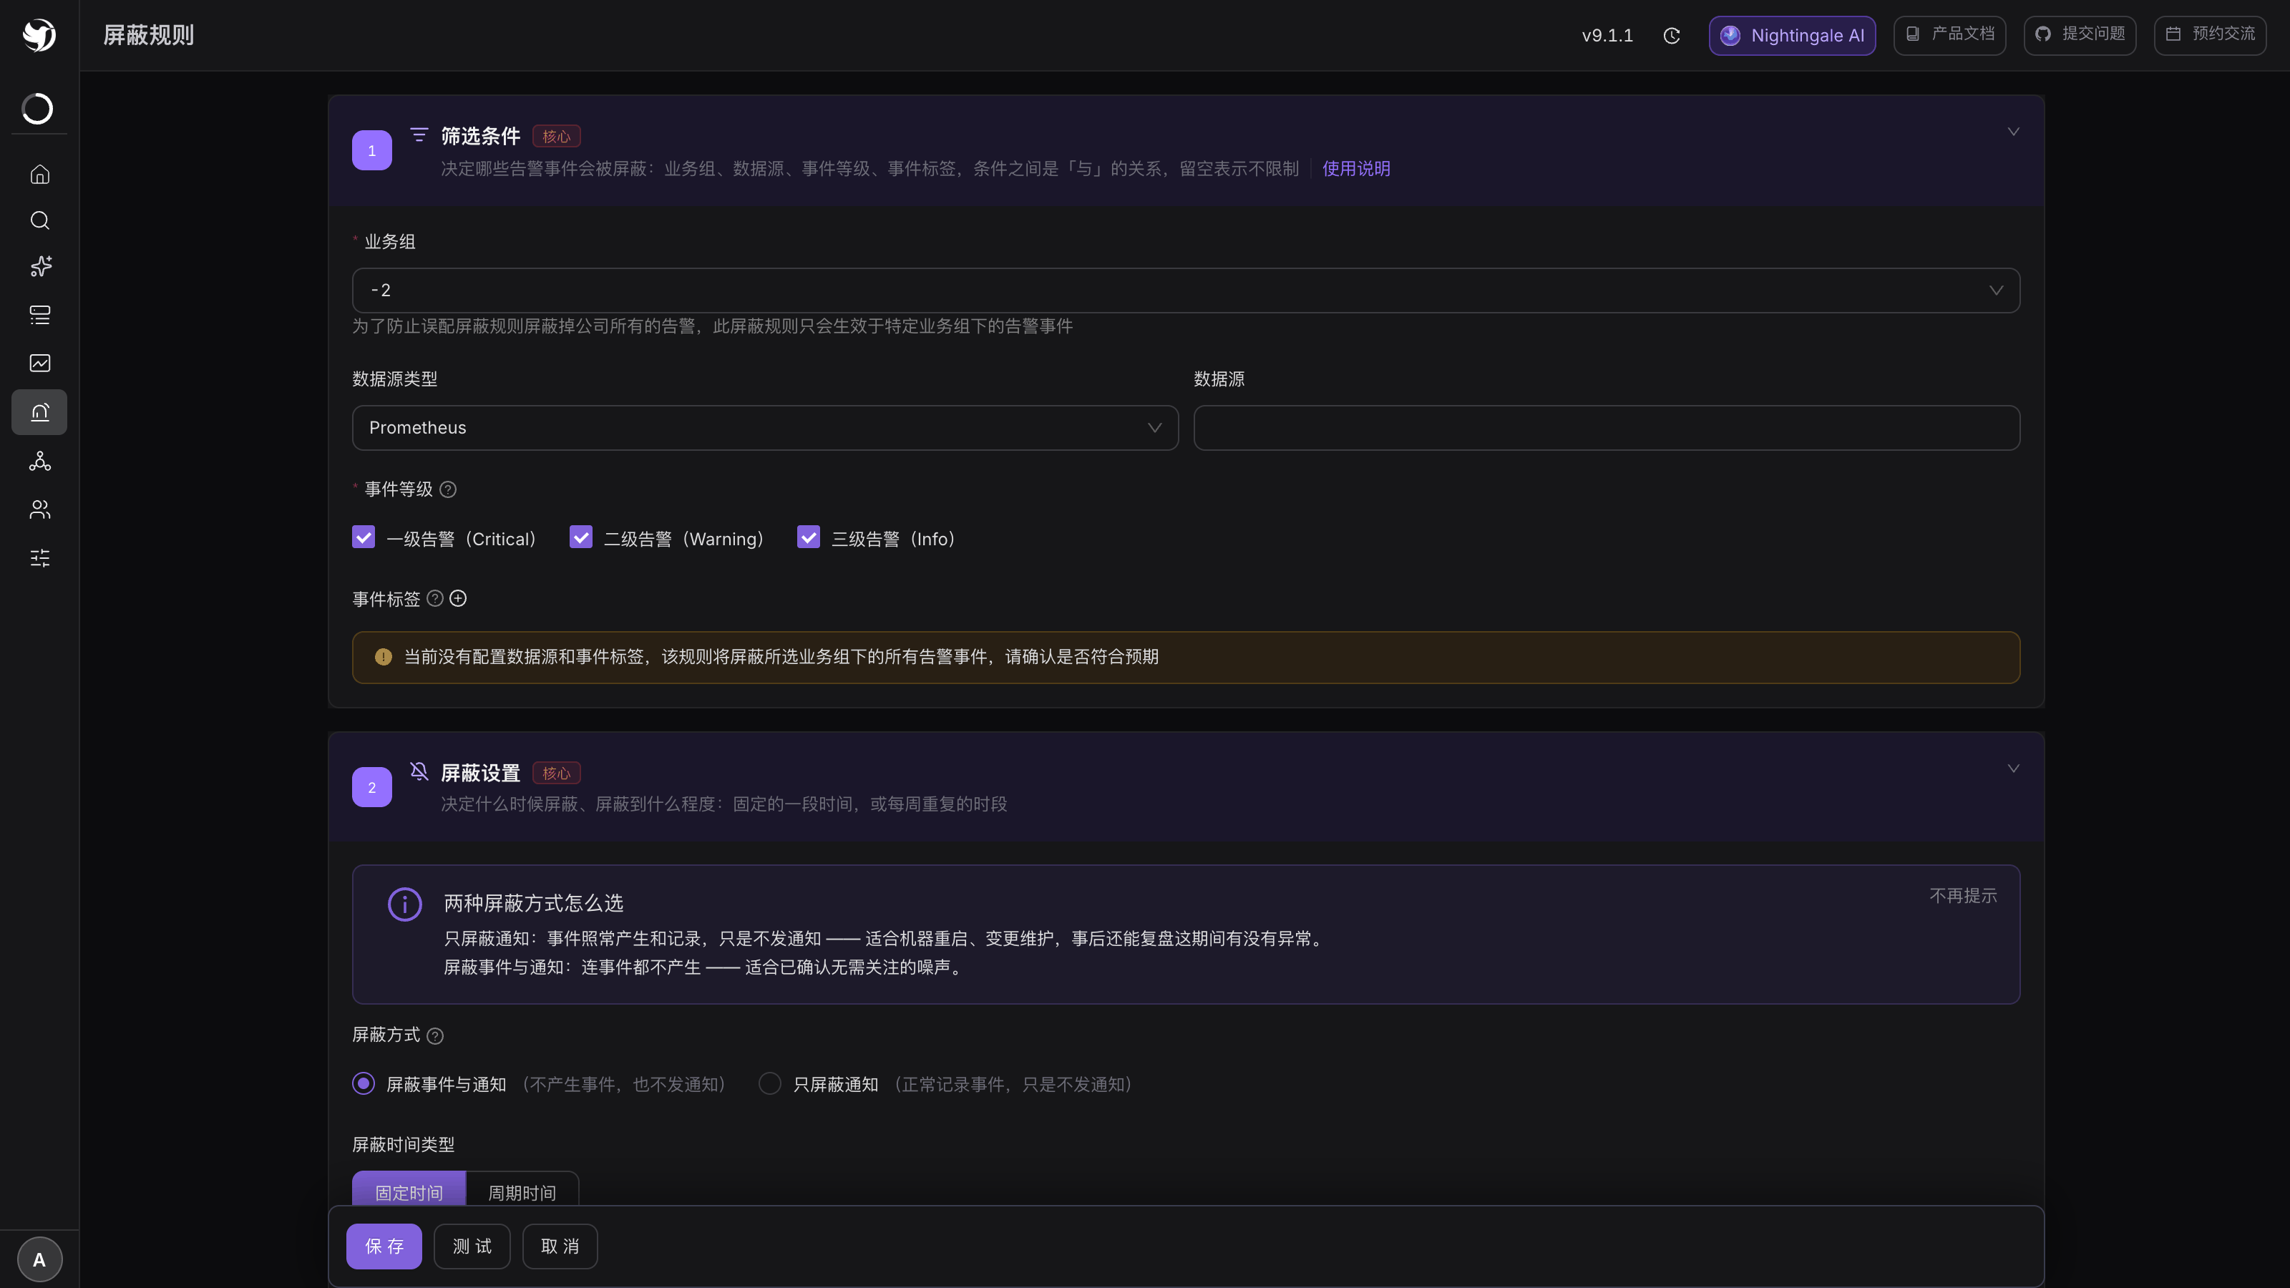The width and height of the screenshot is (2290, 1288).
Task: Open the alert siren icon in sidebar
Action: (39, 411)
